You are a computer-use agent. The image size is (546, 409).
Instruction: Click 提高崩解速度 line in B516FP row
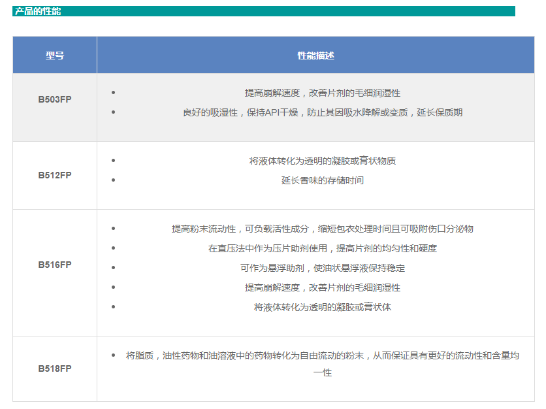[x=323, y=287]
